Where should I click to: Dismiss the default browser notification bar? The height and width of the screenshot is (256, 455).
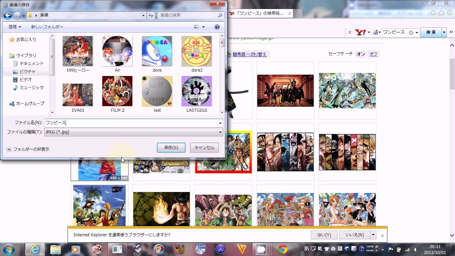382,235
